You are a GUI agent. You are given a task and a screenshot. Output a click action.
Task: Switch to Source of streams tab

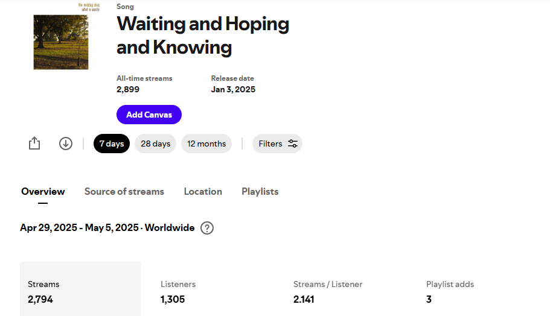point(124,192)
